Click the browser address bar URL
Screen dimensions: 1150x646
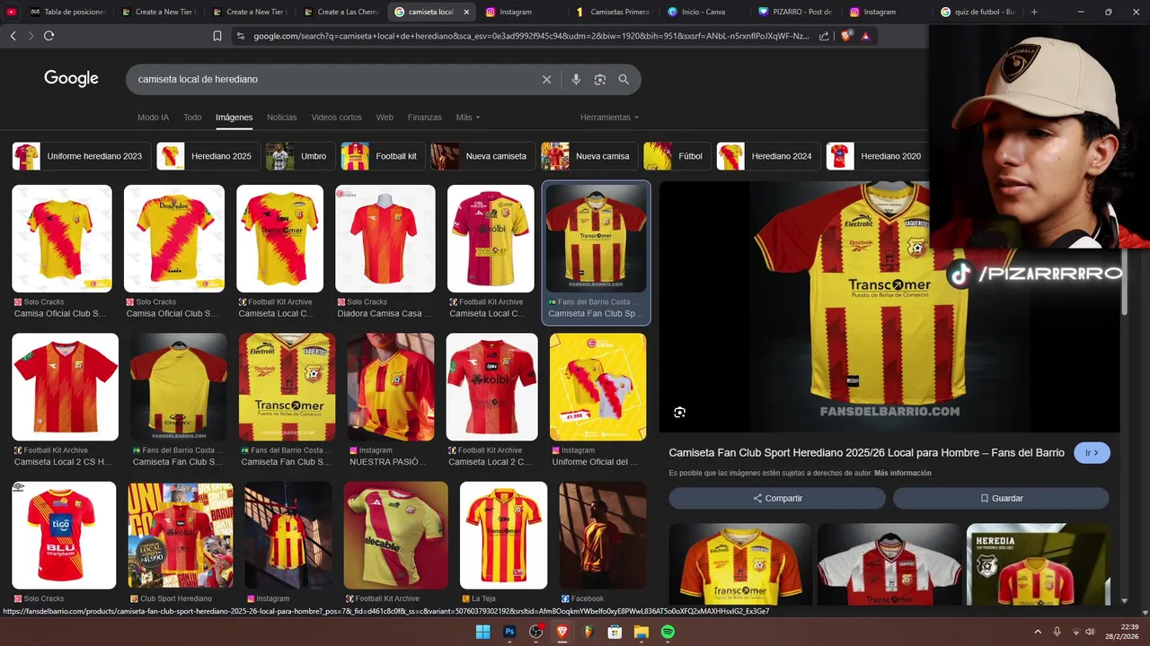(531, 36)
